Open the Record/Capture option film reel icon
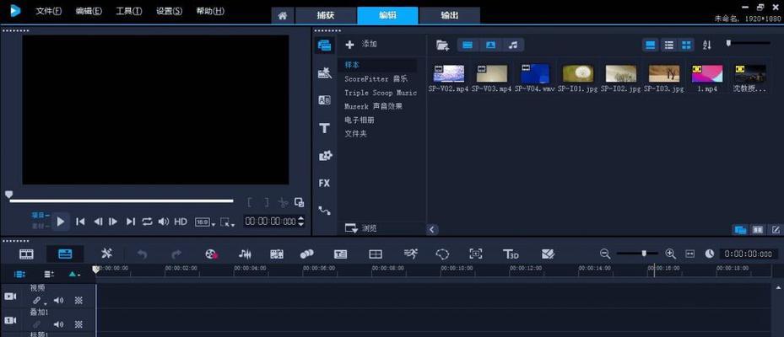This screenshot has width=784, height=337. (x=212, y=254)
